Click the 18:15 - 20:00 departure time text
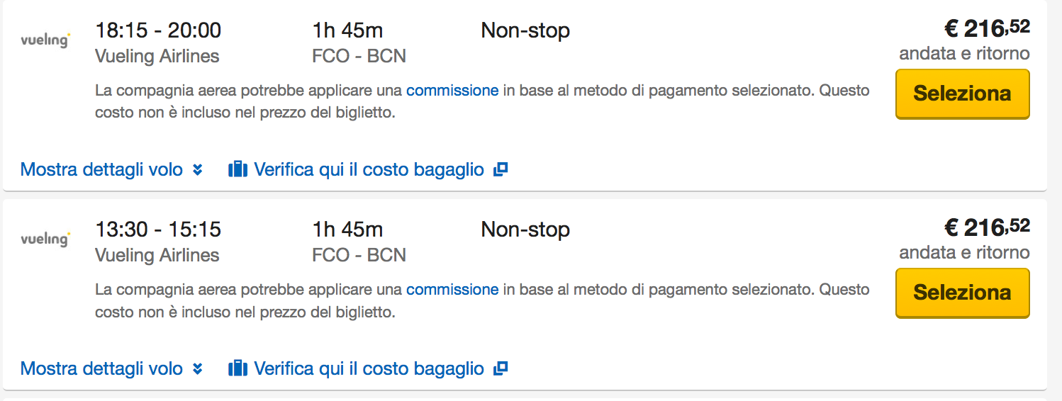The image size is (1062, 401). point(158,30)
